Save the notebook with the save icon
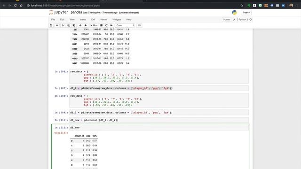 [51, 25]
